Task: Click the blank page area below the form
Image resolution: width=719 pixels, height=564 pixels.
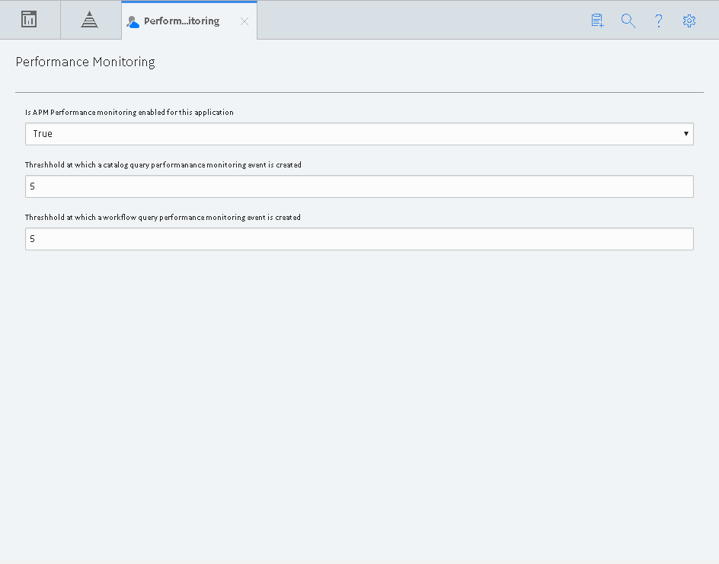Action: (x=359, y=403)
